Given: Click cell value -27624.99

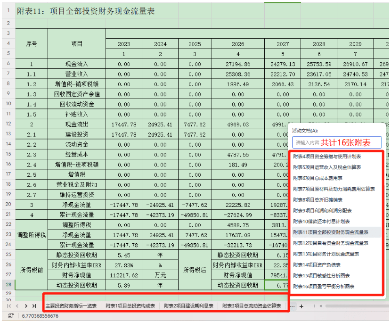Looking at the screenshot, I should pyautogui.click(x=238, y=215).
